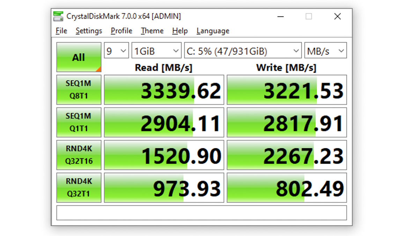The width and height of the screenshot is (419, 236).
Task: Close the CrystalDiskMark window
Action: point(337,16)
